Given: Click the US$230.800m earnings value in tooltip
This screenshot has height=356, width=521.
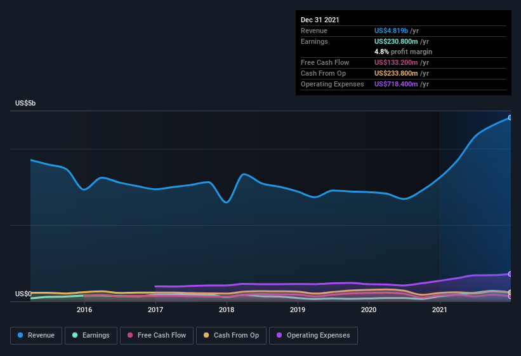Looking at the screenshot, I should (x=396, y=41).
